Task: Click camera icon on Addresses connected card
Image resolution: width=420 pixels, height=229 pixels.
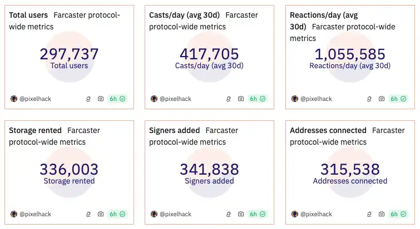Action: 382,213
